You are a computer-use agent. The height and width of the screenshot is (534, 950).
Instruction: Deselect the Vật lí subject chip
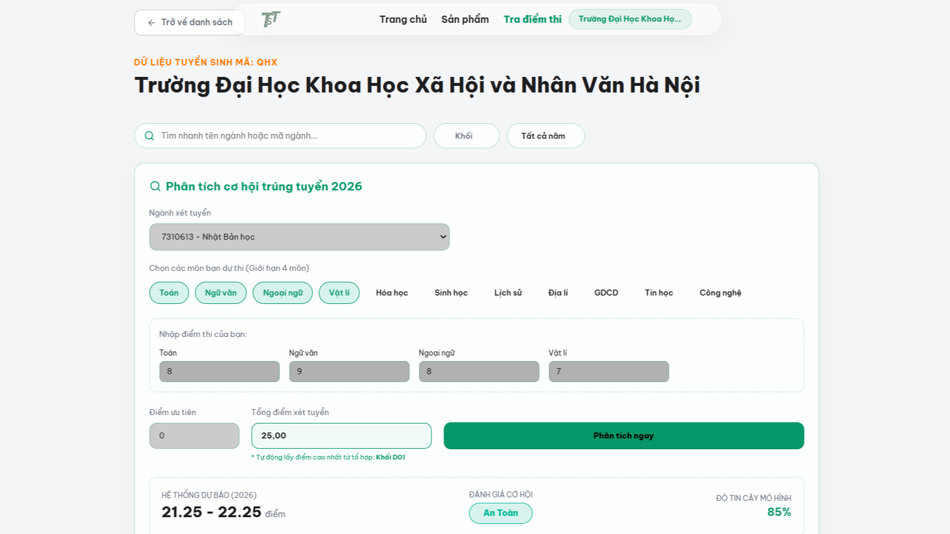coord(339,293)
